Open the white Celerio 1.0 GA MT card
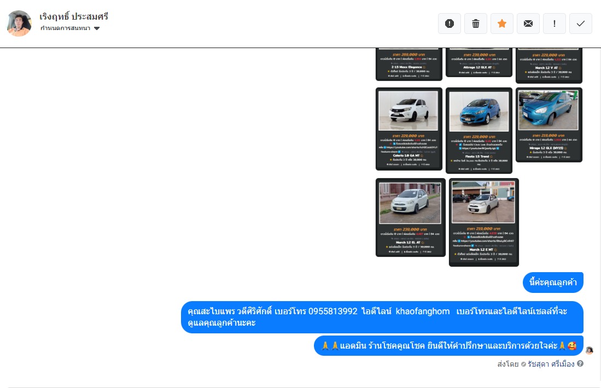The image size is (601, 388). pyautogui.click(x=409, y=128)
